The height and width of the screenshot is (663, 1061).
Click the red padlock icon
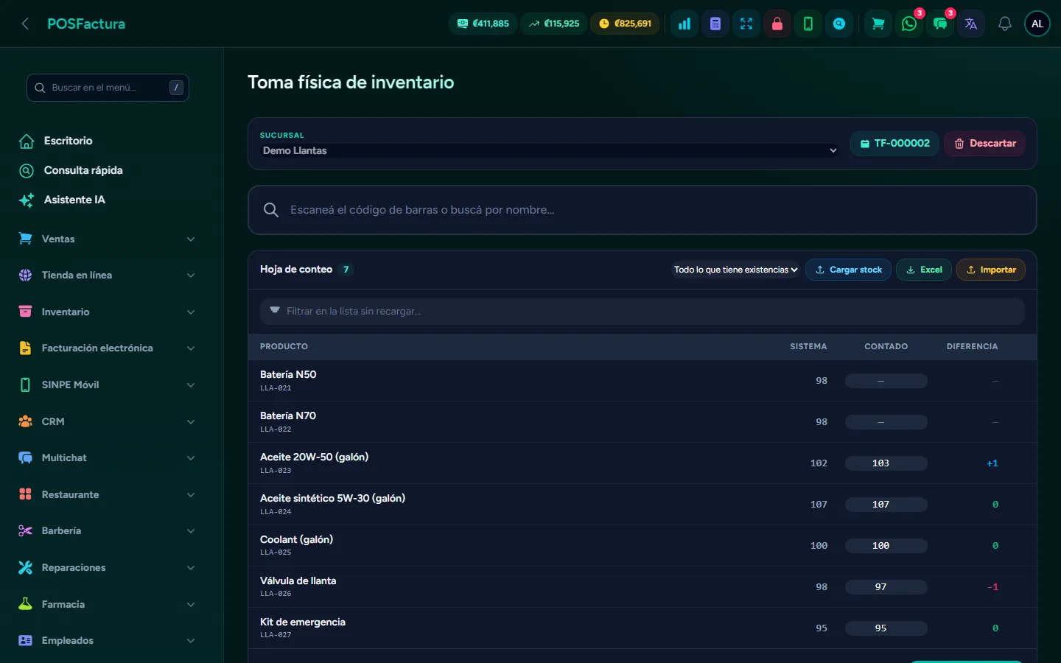point(777,24)
